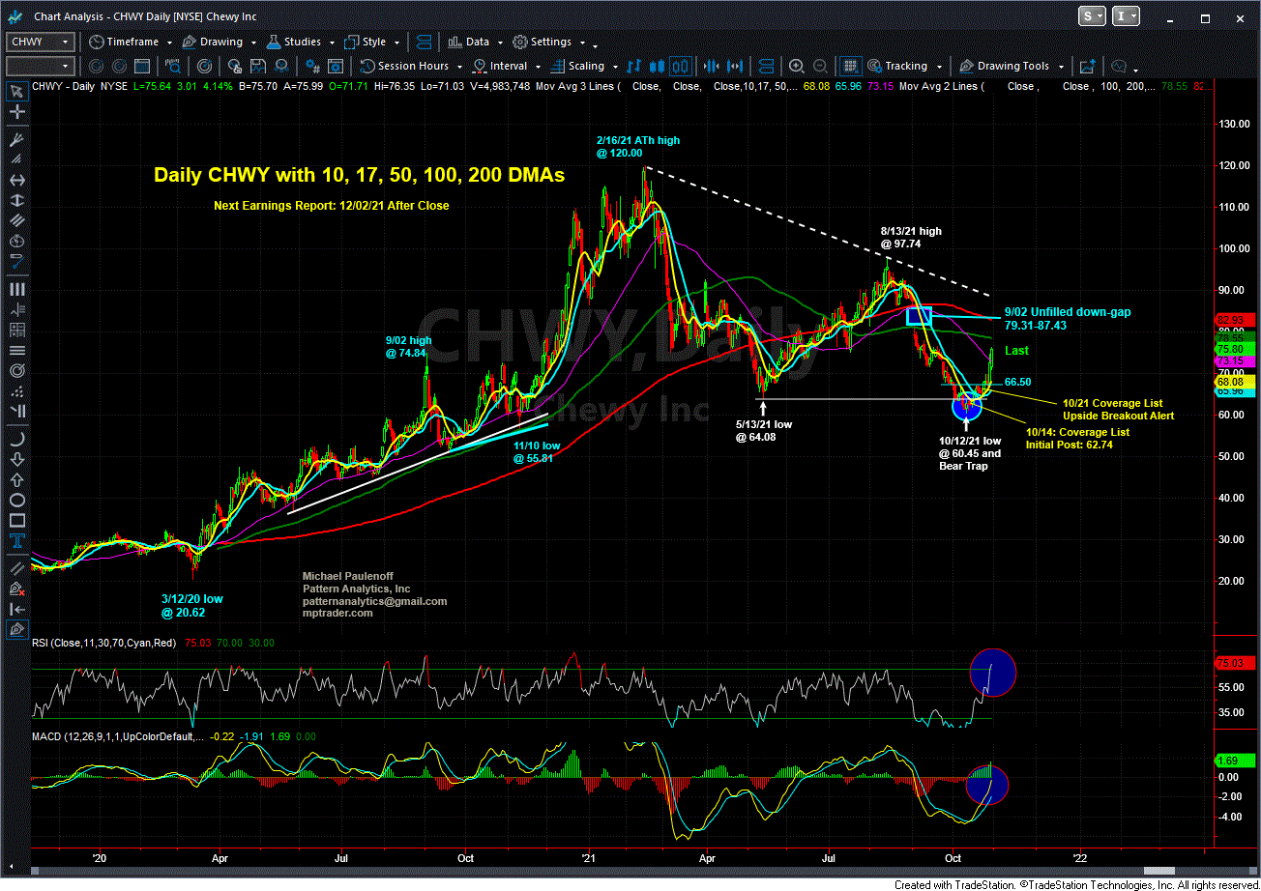Image resolution: width=1261 pixels, height=891 pixels.
Task: Open the Settings menu
Action: (x=543, y=42)
